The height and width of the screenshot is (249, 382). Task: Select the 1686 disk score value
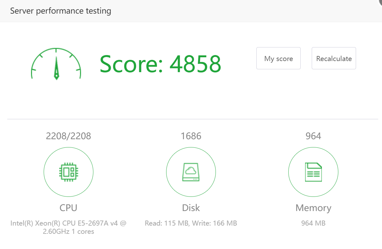click(191, 136)
